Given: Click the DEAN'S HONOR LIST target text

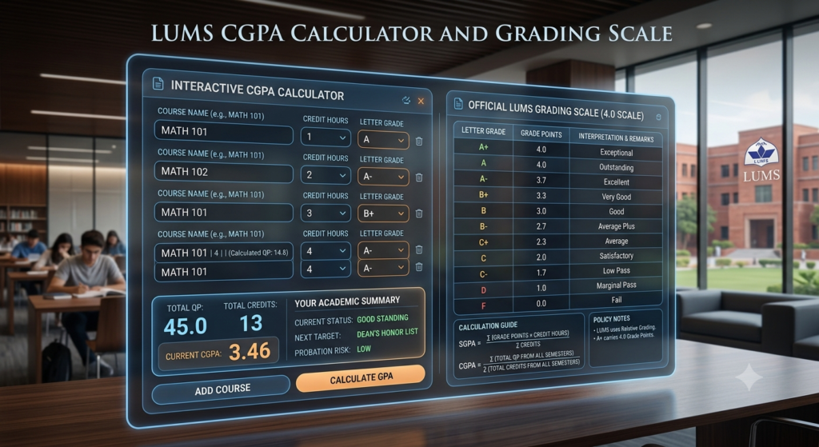Looking at the screenshot, I should point(388,333).
